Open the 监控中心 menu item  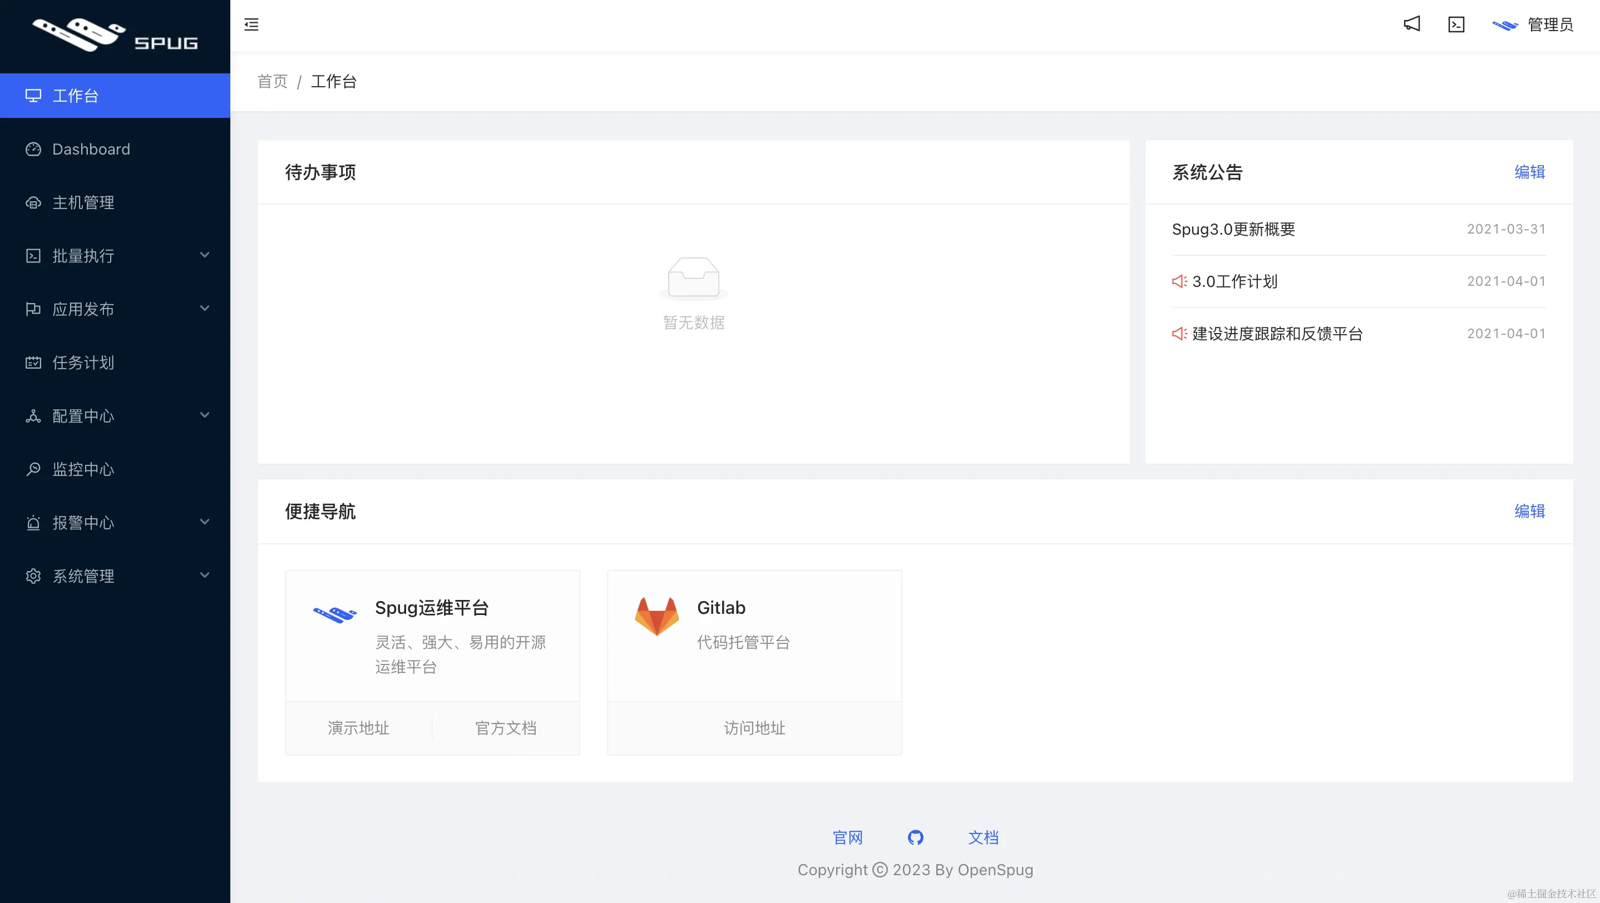coord(83,469)
